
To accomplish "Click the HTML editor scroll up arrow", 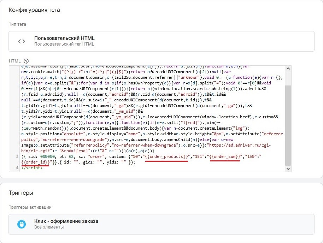I will click(x=288, y=69).
